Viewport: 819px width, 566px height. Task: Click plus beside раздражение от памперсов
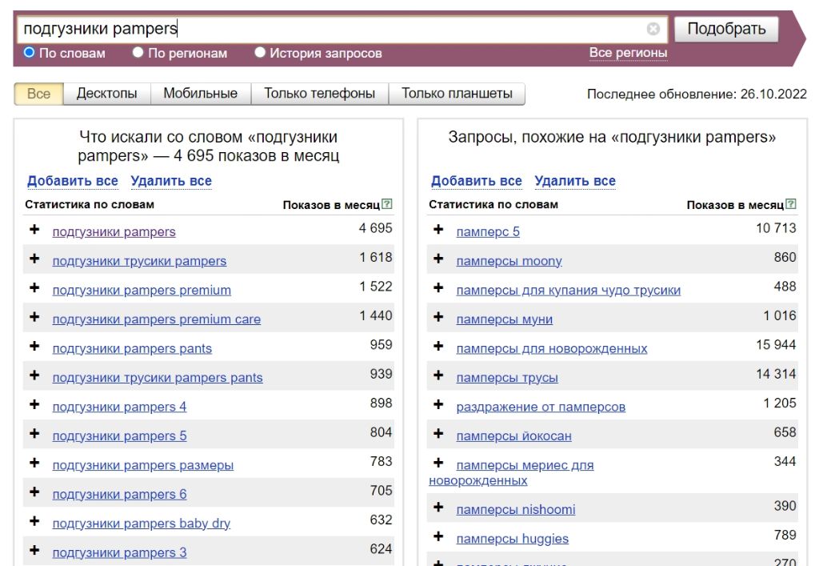pyautogui.click(x=438, y=404)
